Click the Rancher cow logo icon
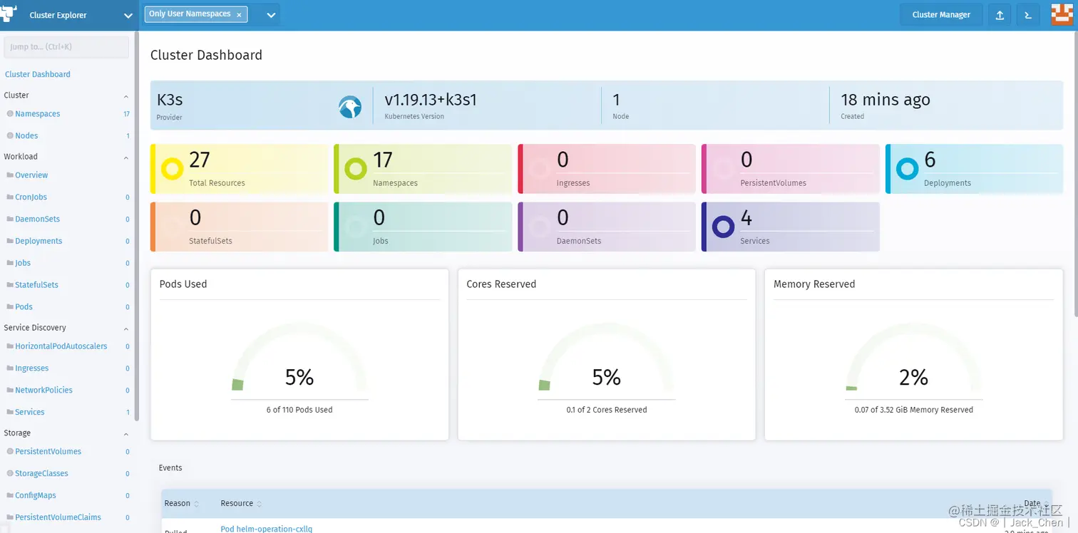This screenshot has width=1078, height=533. [10, 14]
